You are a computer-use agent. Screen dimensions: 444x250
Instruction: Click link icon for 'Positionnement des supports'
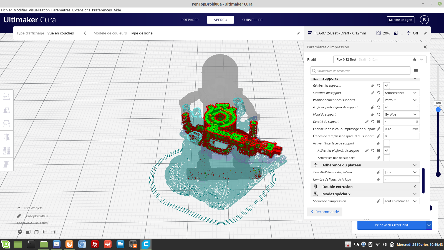pos(379,100)
